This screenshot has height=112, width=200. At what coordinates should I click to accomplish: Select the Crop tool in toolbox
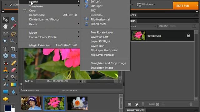(13, 49)
